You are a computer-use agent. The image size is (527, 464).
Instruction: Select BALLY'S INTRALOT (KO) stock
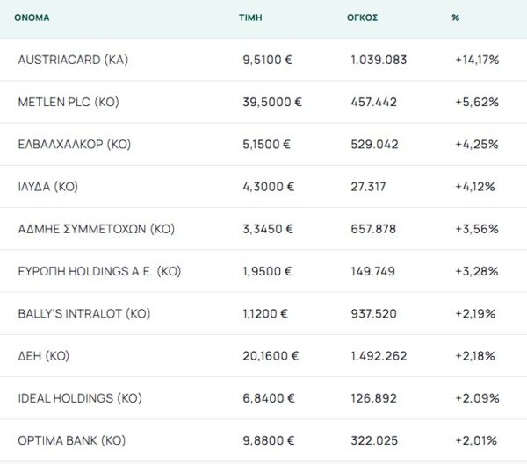pos(84,314)
